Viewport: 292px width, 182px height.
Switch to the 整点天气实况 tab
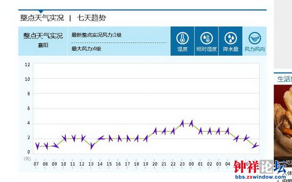(x=42, y=18)
